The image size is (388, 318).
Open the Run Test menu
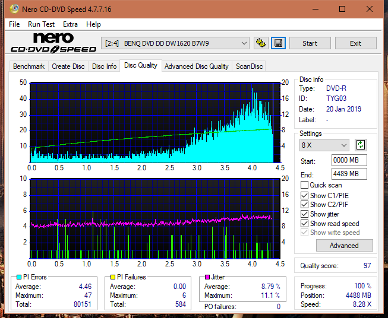(x=41, y=24)
